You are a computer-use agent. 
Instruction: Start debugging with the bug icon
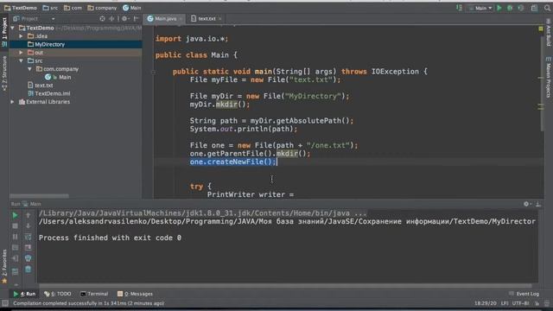(x=510, y=8)
